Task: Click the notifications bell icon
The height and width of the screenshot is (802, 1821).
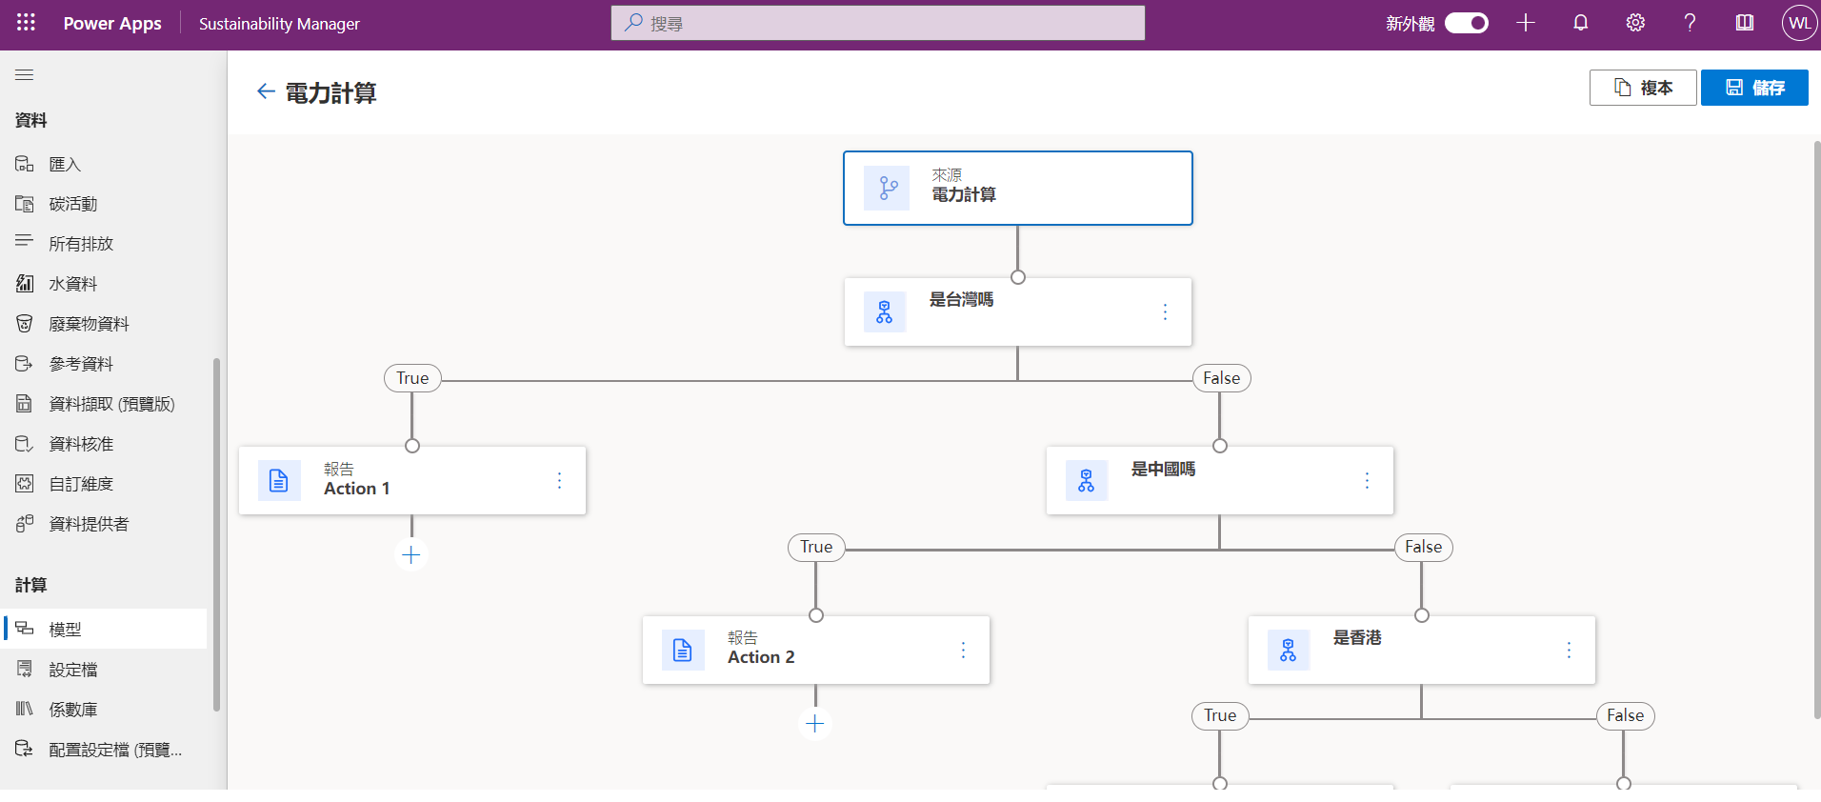Action: point(1580,23)
